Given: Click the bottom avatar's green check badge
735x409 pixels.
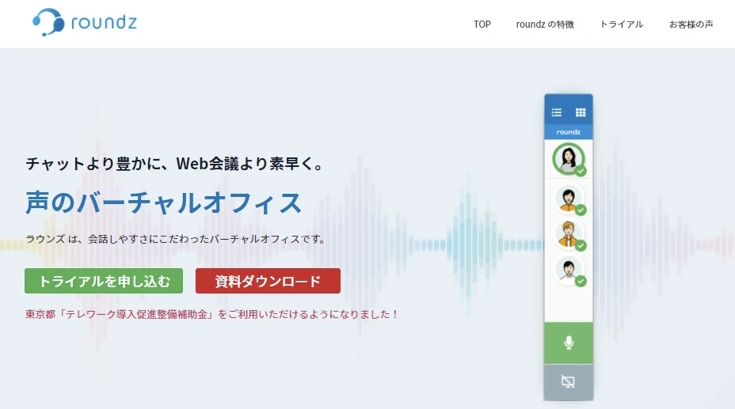Looking at the screenshot, I should click(x=581, y=281).
